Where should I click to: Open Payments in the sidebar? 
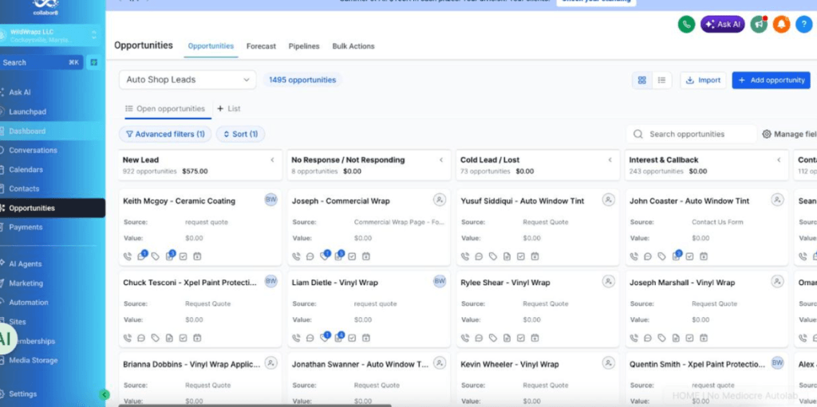(26, 228)
